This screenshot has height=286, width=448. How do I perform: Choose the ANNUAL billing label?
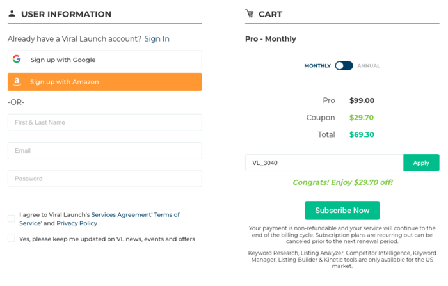[x=369, y=66]
